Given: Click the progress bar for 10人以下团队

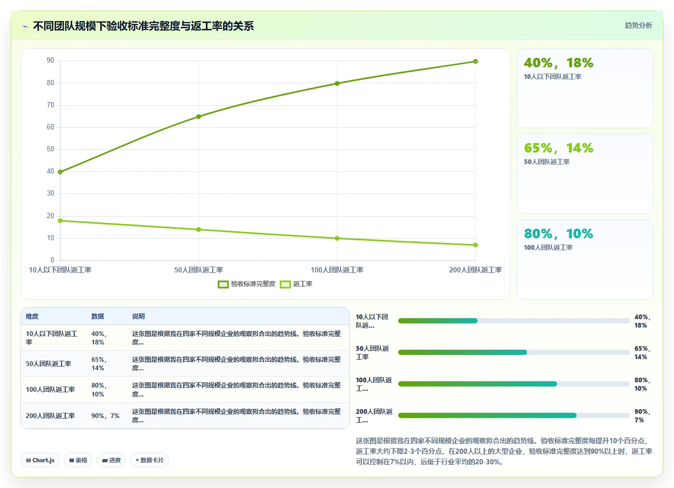Looking at the screenshot, I should [x=514, y=321].
